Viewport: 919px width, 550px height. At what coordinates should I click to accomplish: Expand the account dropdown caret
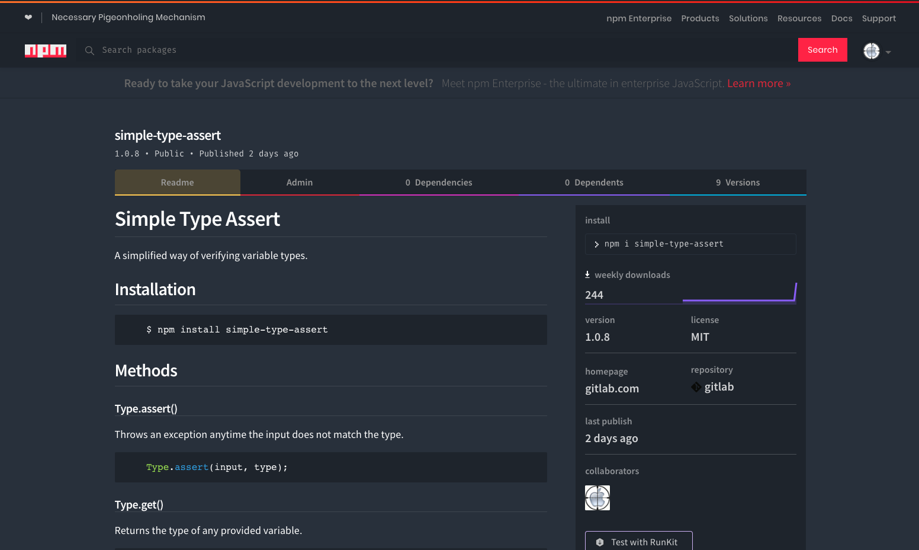[x=888, y=52]
